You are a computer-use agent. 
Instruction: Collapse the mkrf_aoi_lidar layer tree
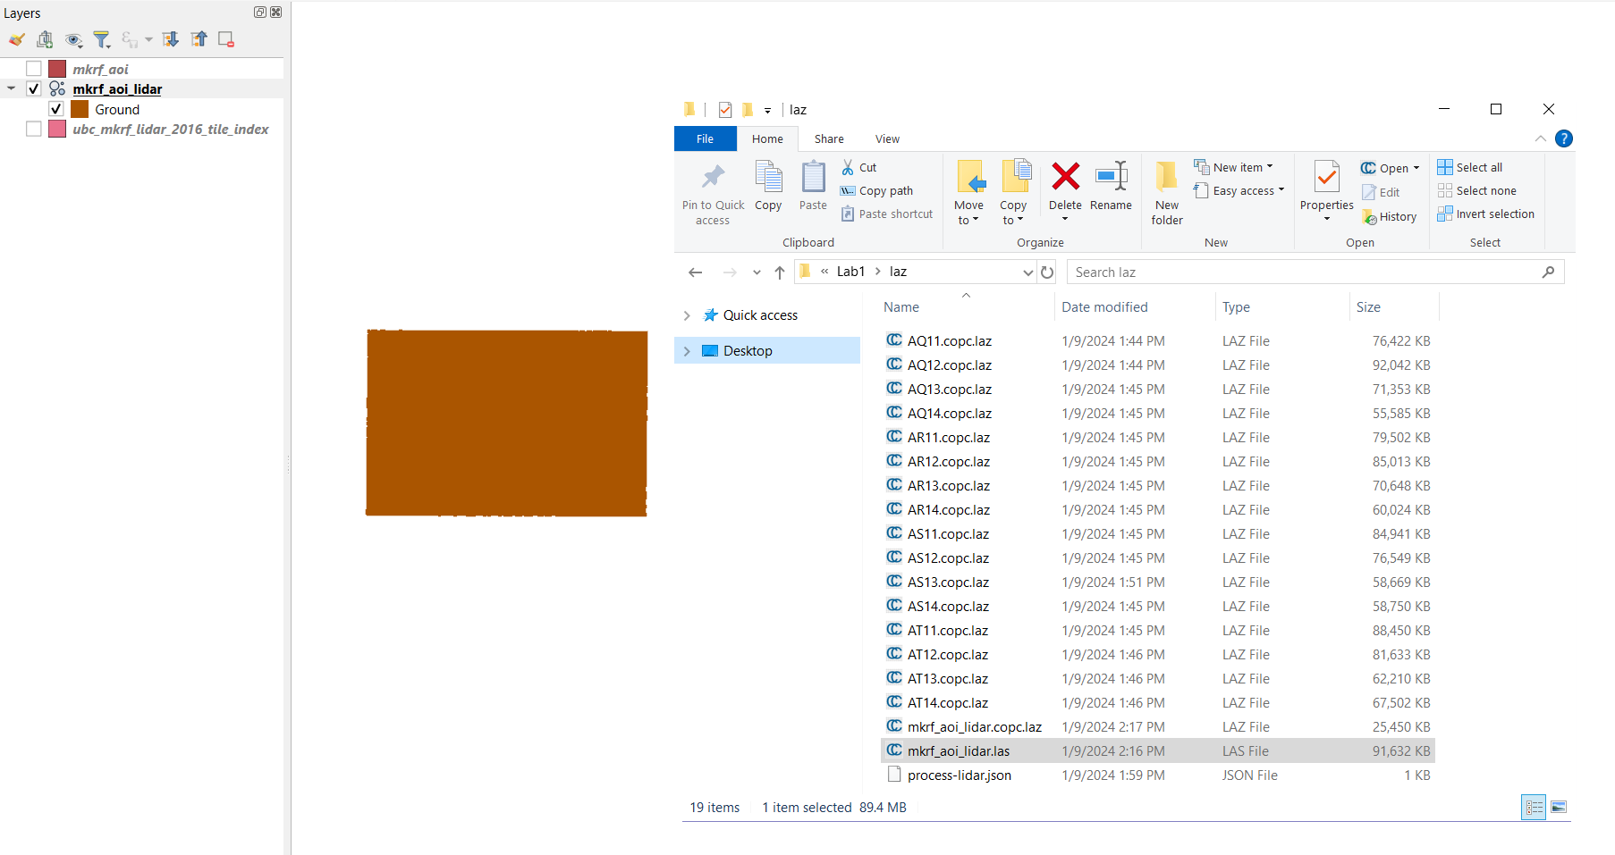pos(12,88)
